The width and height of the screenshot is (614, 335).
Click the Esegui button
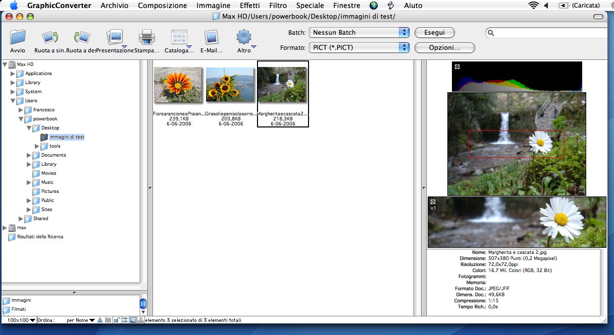tap(434, 33)
